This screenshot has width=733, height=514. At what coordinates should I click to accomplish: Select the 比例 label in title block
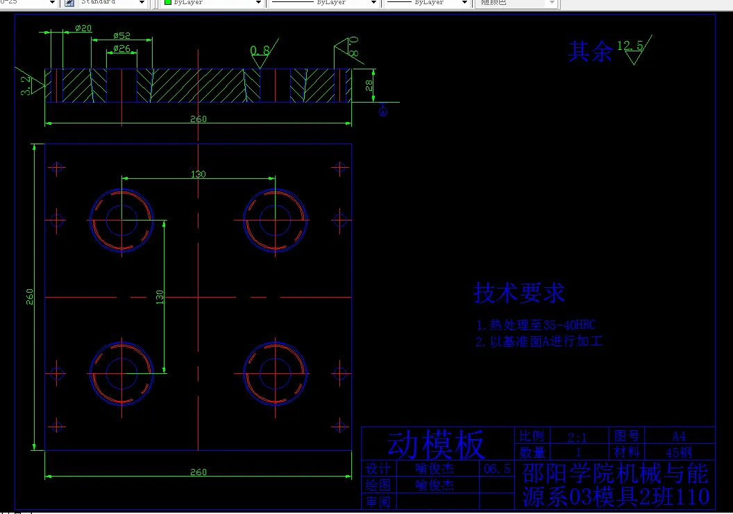click(x=532, y=436)
